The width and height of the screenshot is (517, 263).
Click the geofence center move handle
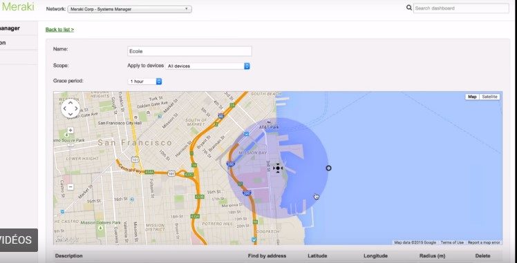[278, 168]
